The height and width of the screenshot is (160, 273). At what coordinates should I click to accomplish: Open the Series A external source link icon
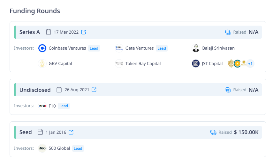[84, 32]
